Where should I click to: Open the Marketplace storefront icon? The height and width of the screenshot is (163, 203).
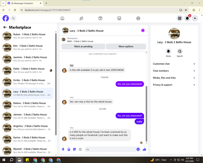[119, 18]
